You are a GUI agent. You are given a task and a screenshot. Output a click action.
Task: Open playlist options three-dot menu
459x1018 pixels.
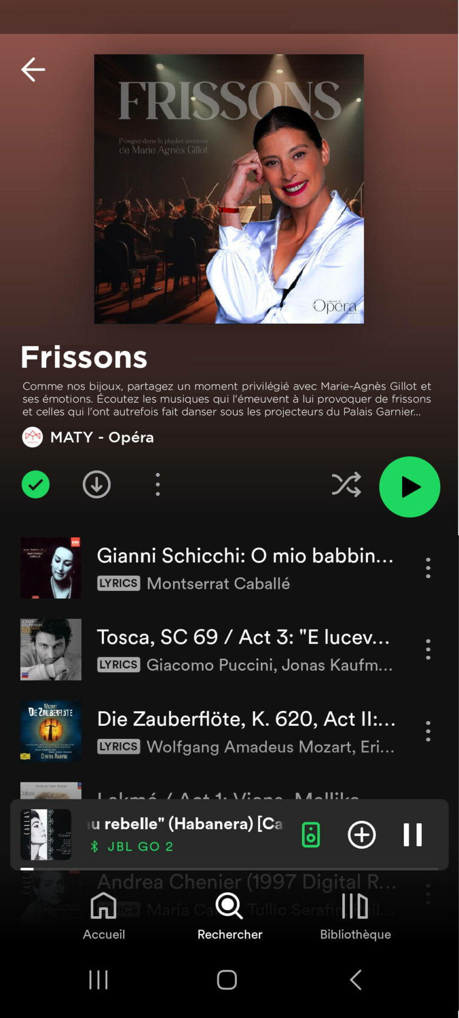coord(158,484)
